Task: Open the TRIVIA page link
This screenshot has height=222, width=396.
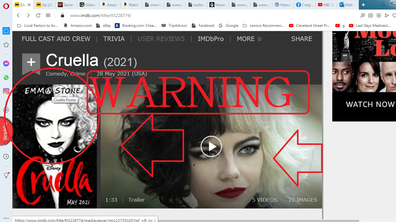Action: point(114,39)
